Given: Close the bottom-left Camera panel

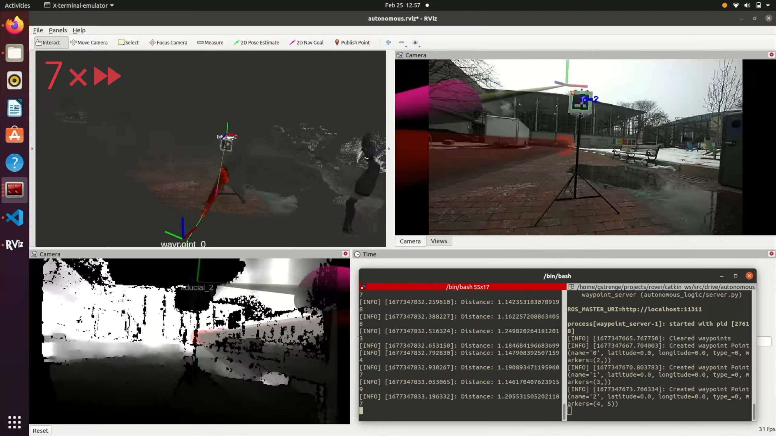Looking at the screenshot, I should (x=345, y=254).
